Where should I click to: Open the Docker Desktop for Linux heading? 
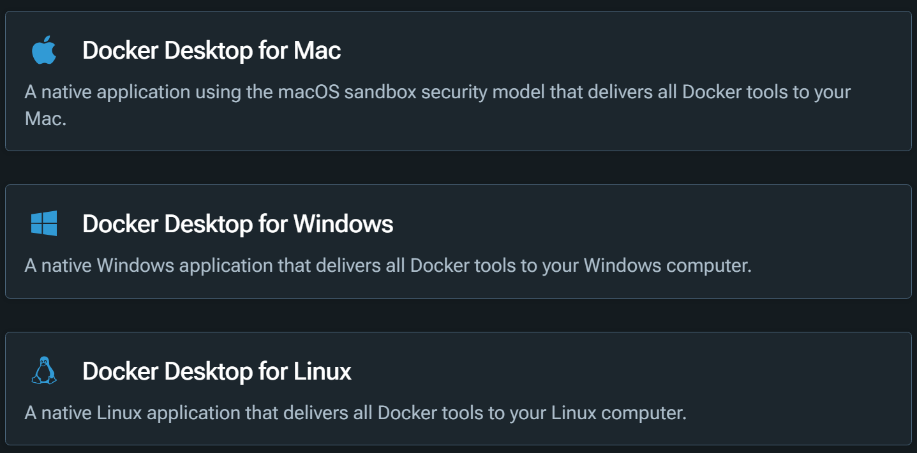point(216,371)
